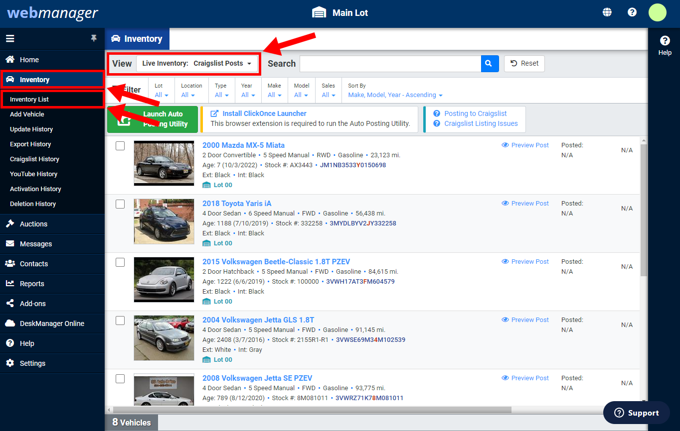Open the question-mark help icon in top bar

point(632,12)
